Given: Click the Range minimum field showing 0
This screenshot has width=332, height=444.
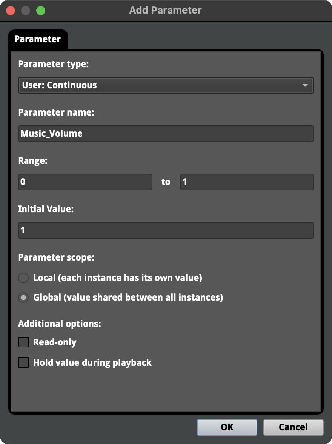Looking at the screenshot, I should pyautogui.click(x=85, y=182).
